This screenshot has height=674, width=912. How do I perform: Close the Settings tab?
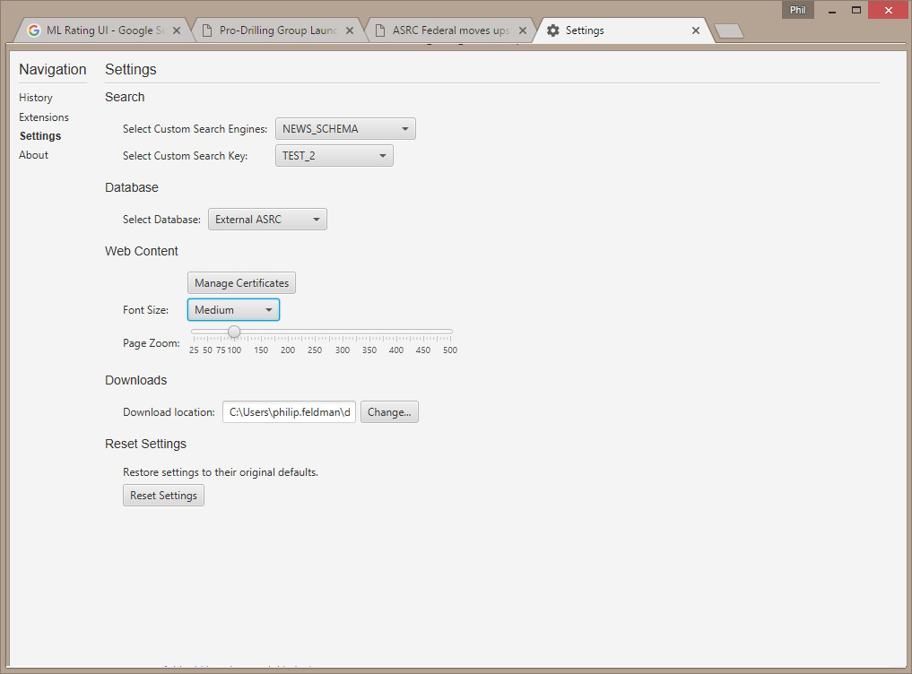click(x=696, y=30)
